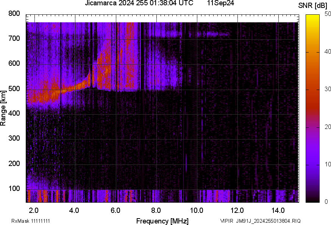The image size is (331, 225).
Task: Click frequency tick label 4.0
Action: (74, 210)
